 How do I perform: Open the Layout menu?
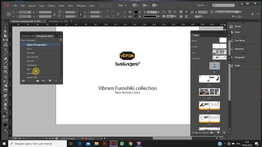click(x=32, y=5)
